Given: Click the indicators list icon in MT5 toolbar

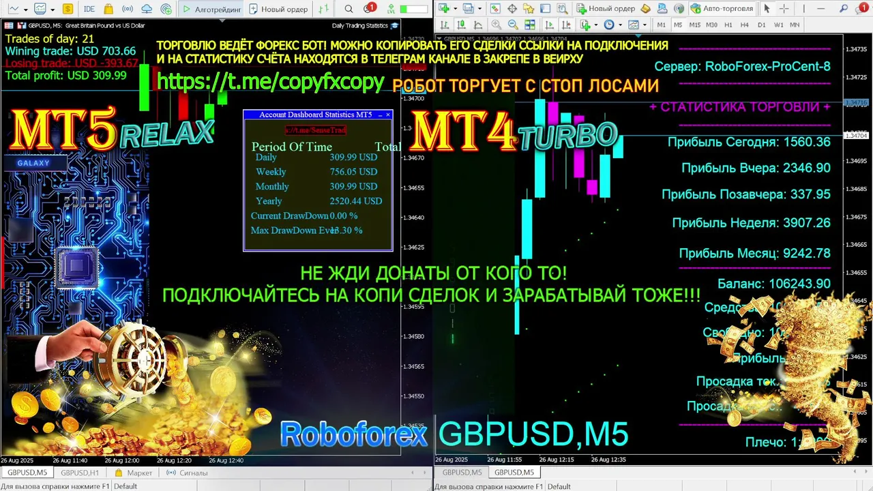Looking at the screenshot, I should tap(40, 9).
